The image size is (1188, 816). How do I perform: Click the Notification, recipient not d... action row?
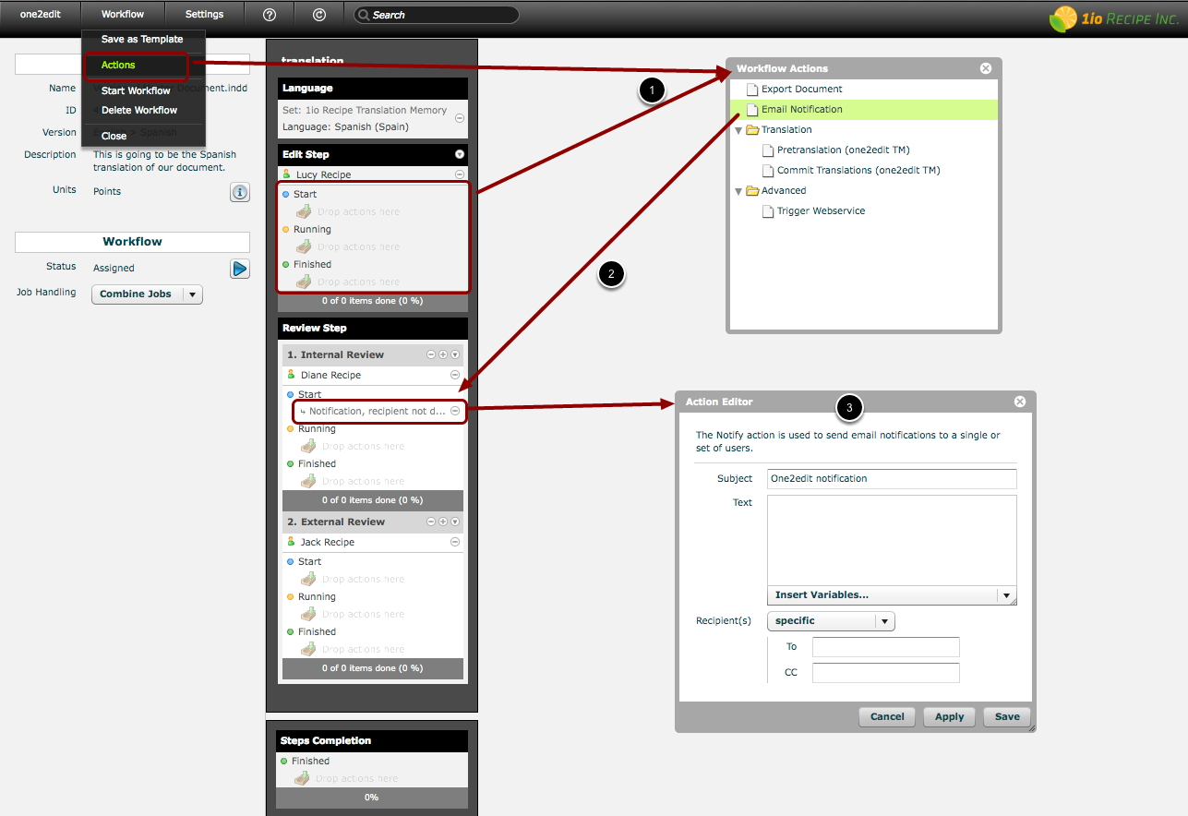pos(378,412)
